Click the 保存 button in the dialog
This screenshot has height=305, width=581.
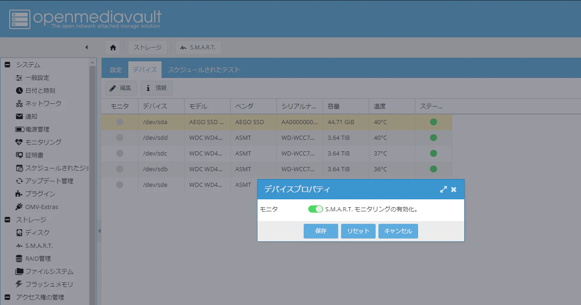pos(321,231)
